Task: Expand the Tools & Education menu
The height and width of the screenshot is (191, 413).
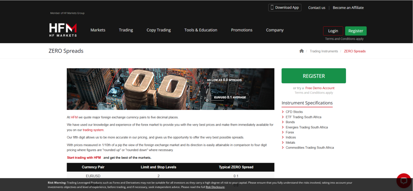Action: pyautogui.click(x=200, y=30)
